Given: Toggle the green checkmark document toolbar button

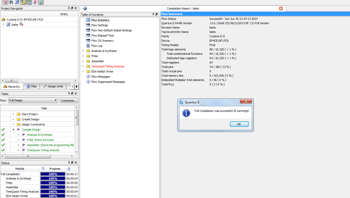Looking at the screenshot, I should click(41, 2).
